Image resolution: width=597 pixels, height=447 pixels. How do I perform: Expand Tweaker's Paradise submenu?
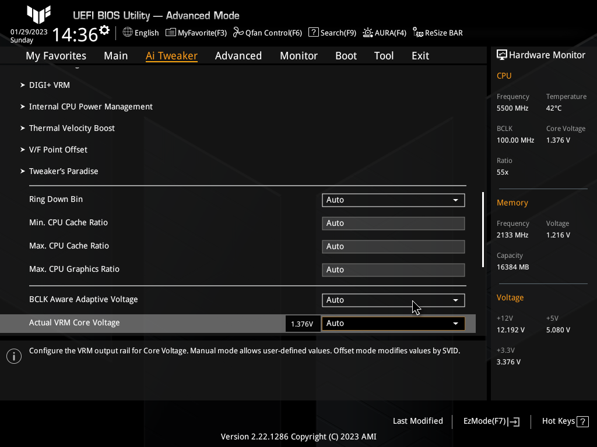tap(64, 172)
